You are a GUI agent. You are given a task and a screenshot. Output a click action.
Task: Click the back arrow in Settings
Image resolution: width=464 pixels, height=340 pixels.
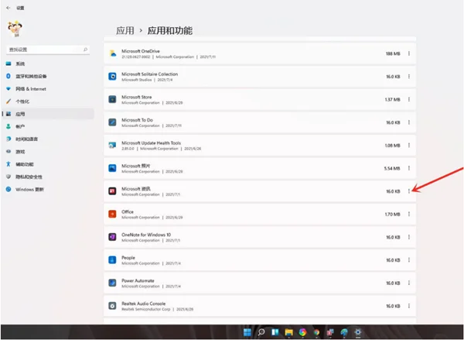pos(8,7)
